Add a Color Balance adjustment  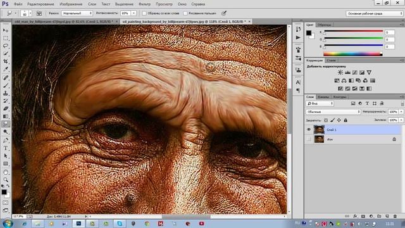point(344,80)
